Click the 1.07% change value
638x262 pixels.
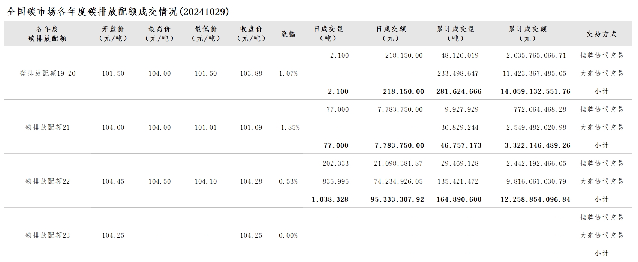click(288, 73)
